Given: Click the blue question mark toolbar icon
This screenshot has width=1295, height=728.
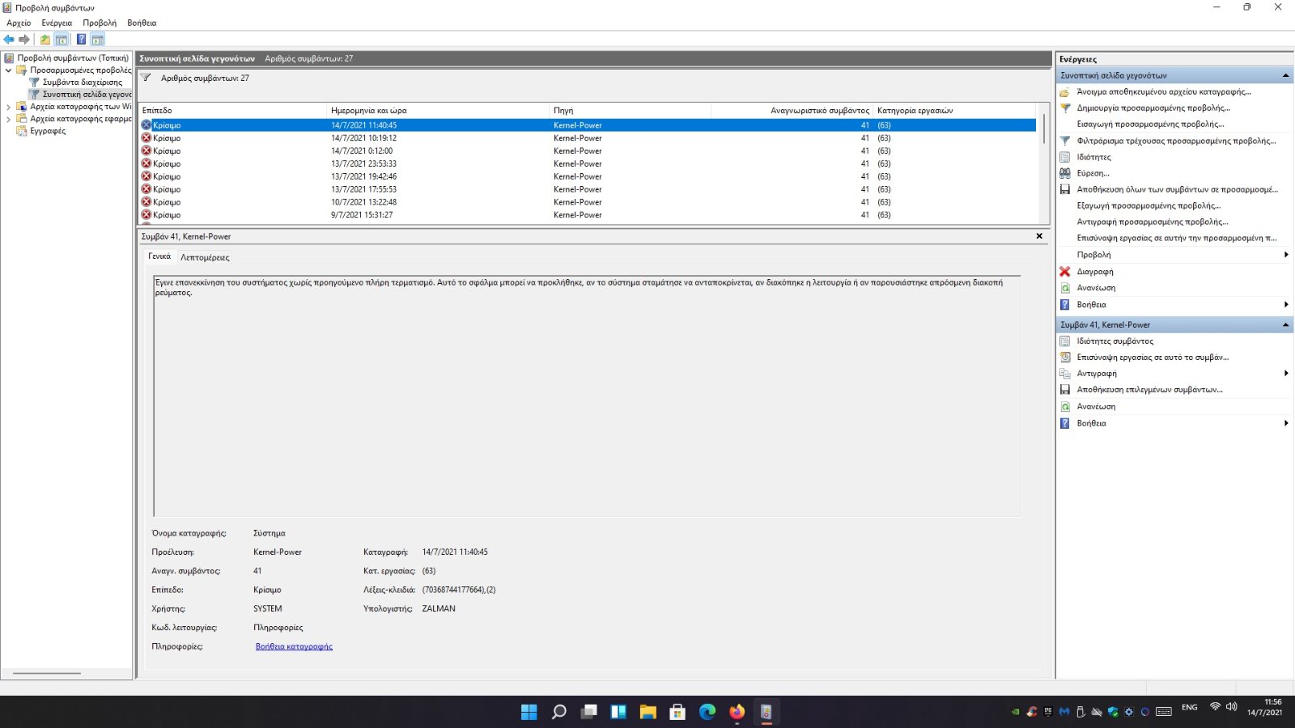Looking at the screenshot, I should click(x=81, y=40).
